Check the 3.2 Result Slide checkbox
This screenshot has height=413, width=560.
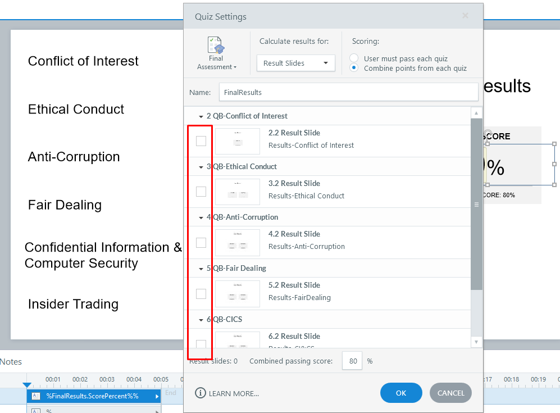pyautogui.click(x=201, y=192)
